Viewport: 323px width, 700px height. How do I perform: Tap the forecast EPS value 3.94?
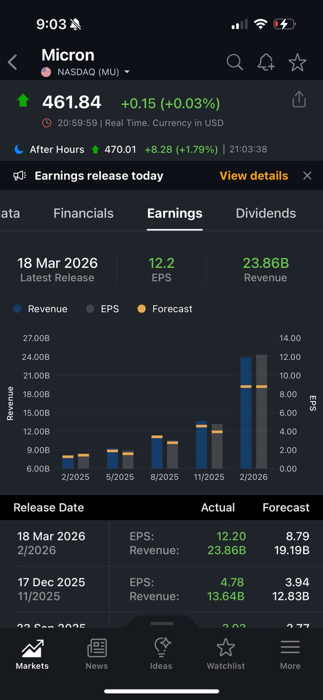click(298, 582)
